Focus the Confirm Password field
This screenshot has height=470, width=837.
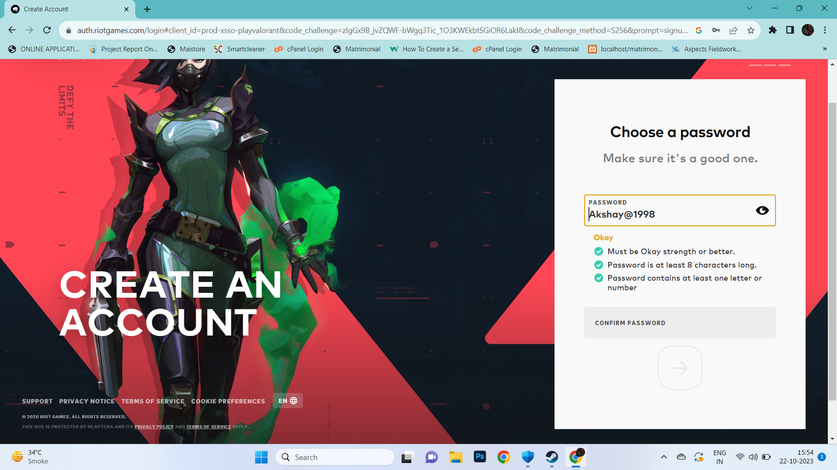(x=680, y=323)
